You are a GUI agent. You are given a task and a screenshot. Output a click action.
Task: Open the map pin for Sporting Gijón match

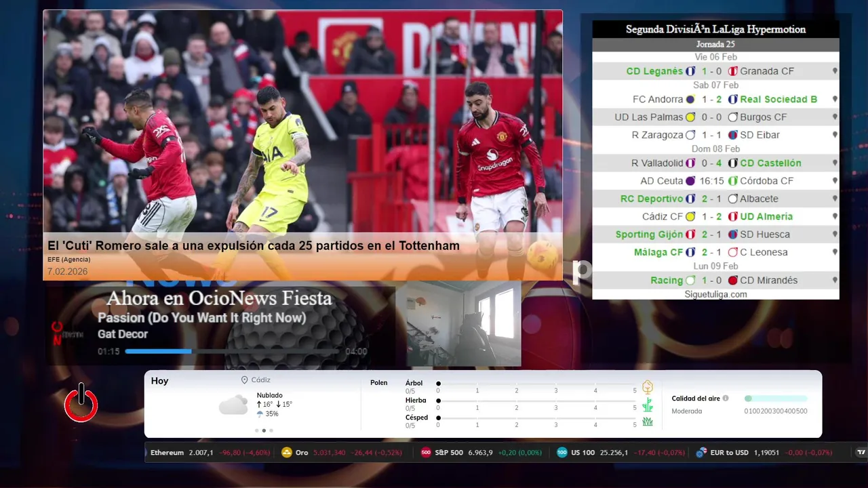pos(835,235)
